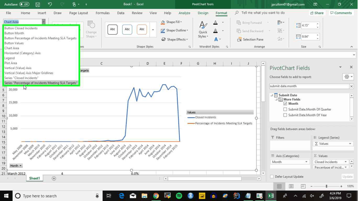Close the PivotChart Fields pane
Image resolution: width=358 pixels, height=201 pixels.
click(x=351, y=67)
